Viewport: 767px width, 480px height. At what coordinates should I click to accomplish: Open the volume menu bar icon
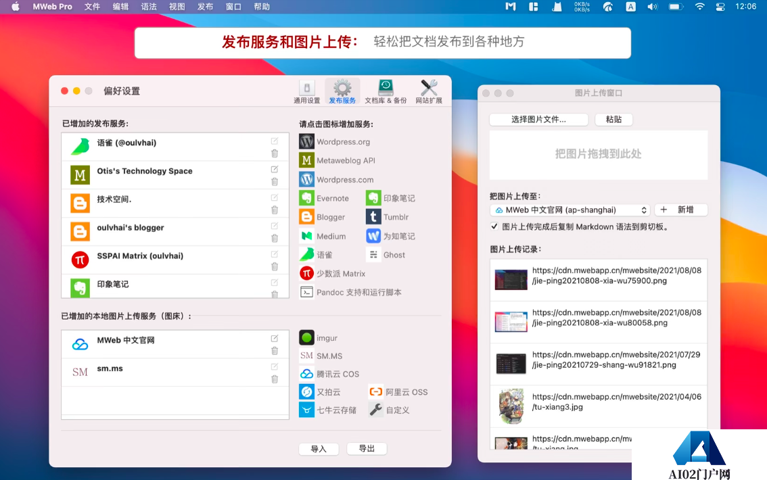[x=652, y=7]
